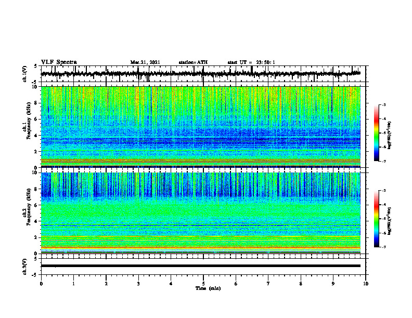Click the ch.1 voltage waveform trace
This screenshot has height=318, width=412.
coord(200,74)
